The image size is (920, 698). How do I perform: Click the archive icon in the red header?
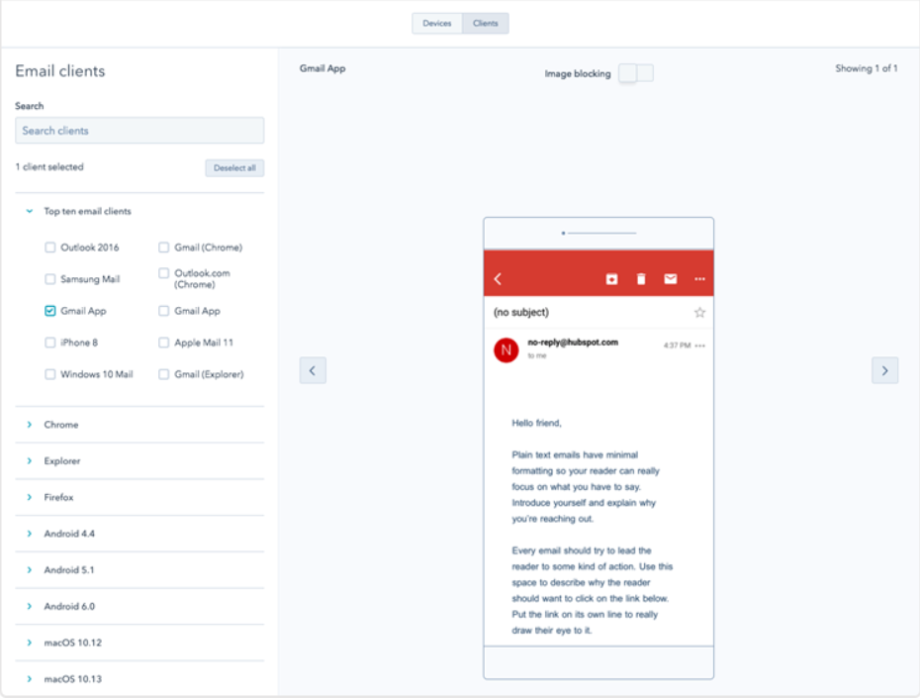[x=611, y=279]
